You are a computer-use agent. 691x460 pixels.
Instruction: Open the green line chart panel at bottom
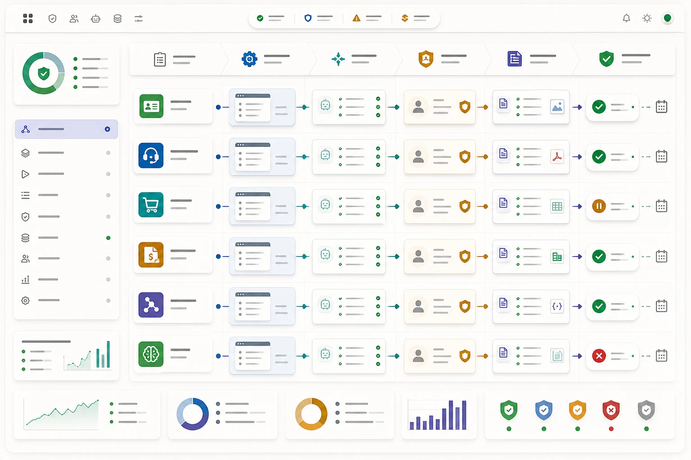(87, 414)
